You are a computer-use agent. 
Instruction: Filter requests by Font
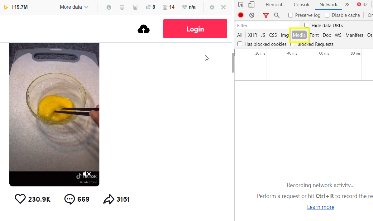point(314,35)
